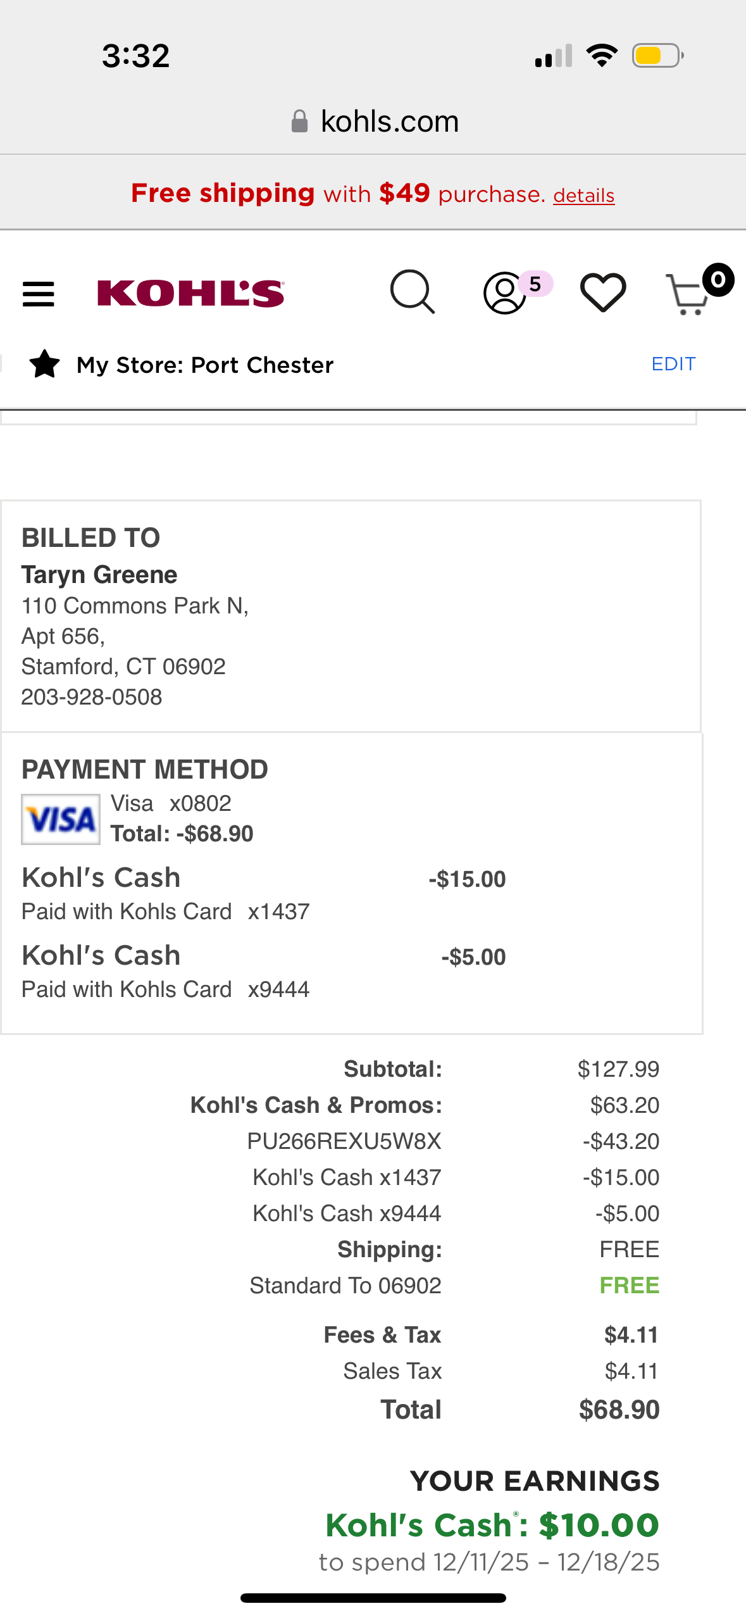Tap the phone number 203-928-0508

pos(92,697)
